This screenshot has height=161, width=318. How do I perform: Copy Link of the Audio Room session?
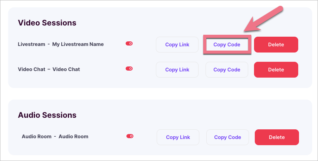(x=178, y=137)
